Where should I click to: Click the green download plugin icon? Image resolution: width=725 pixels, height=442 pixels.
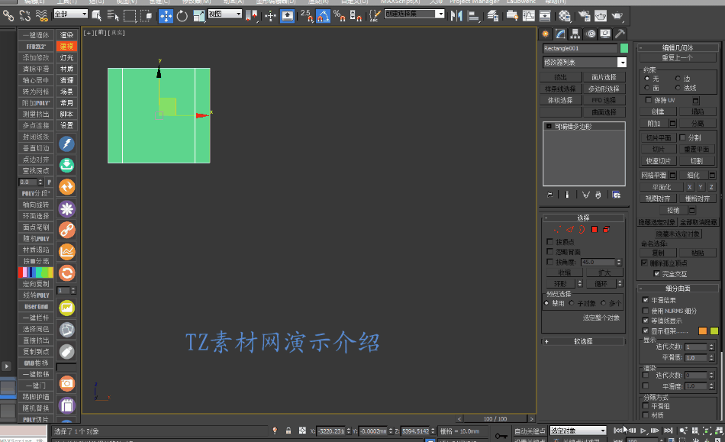(66, 166)
